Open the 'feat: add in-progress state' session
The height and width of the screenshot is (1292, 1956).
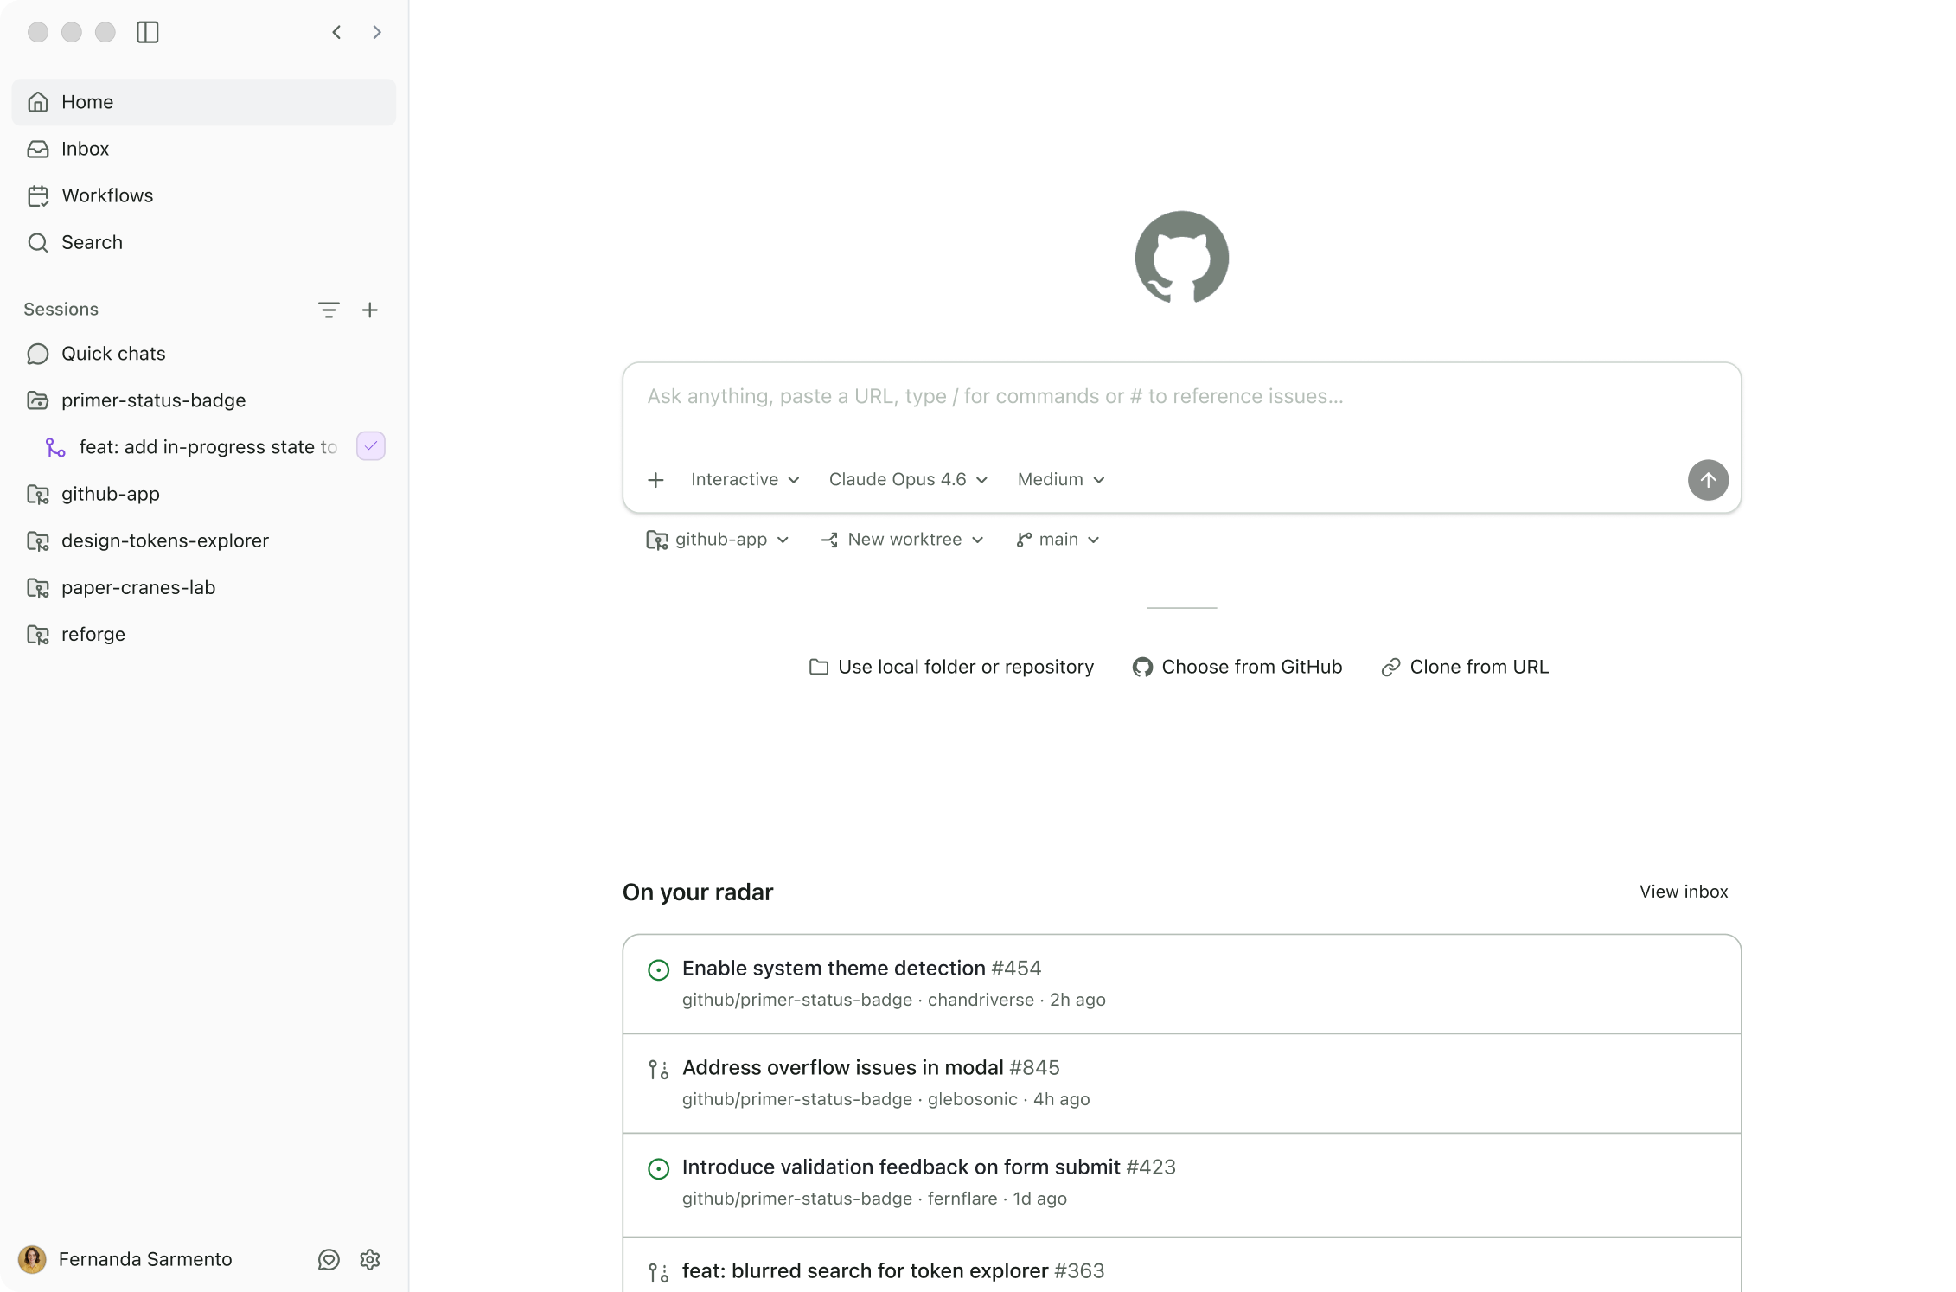point(204,447)
